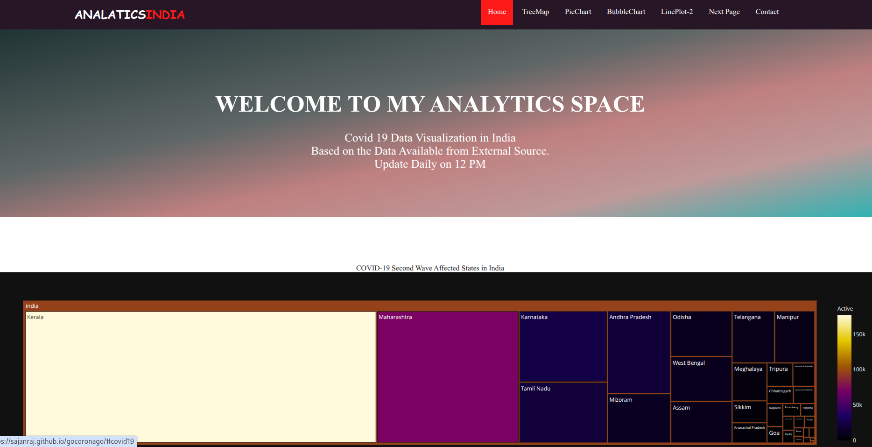Go to Next Page via navigation bar
Screen dimensions: 872x447
(724, 12)
